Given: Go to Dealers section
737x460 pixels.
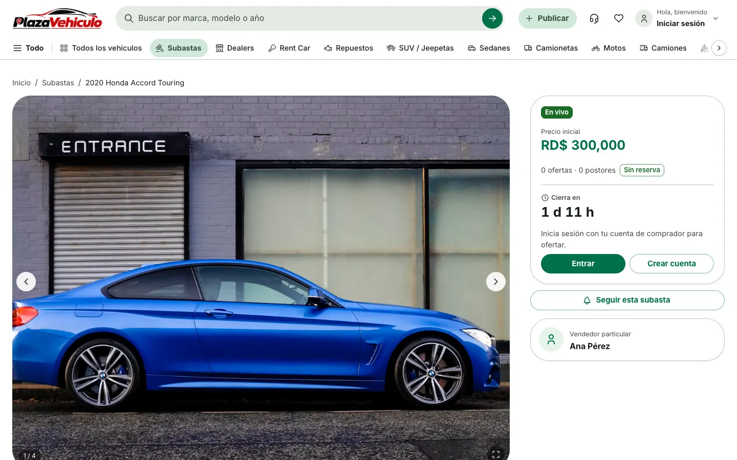Looking at the screenshot, I should 235,48.
